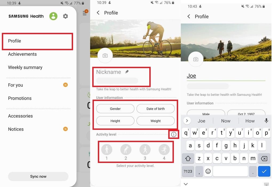
Task: Tap the 'k' key on the keyboard
Action: pos(253,146)
